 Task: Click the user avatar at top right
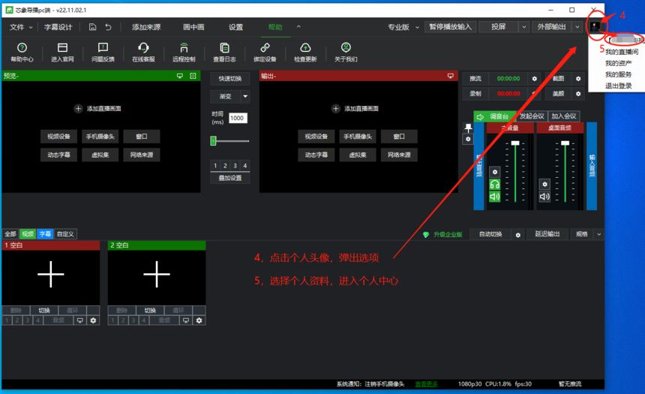pos(595,27)
